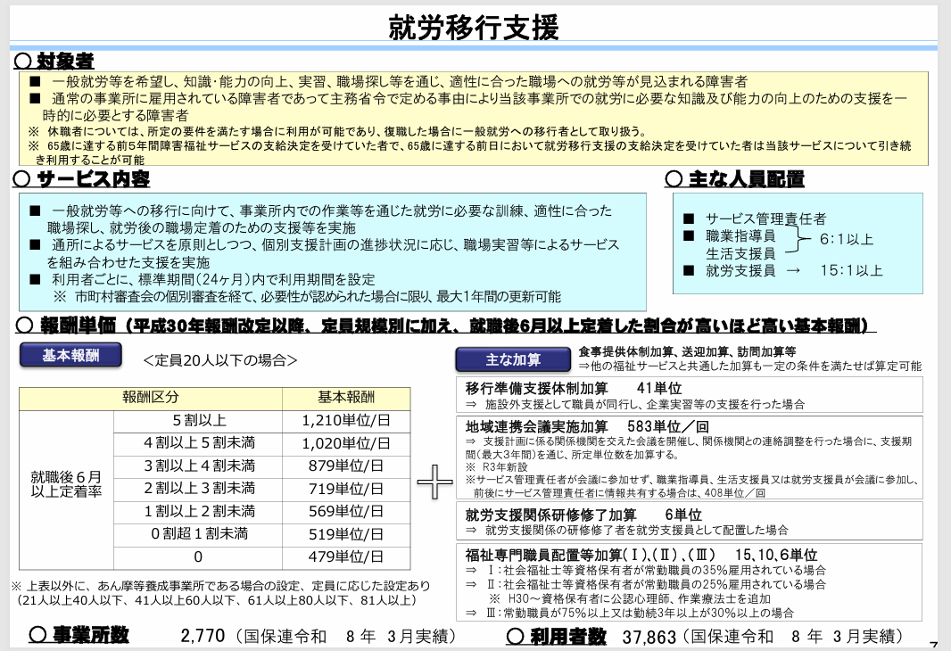
Task: Click the circle bullet before 主な人員配置
Action: pos(674,179)
